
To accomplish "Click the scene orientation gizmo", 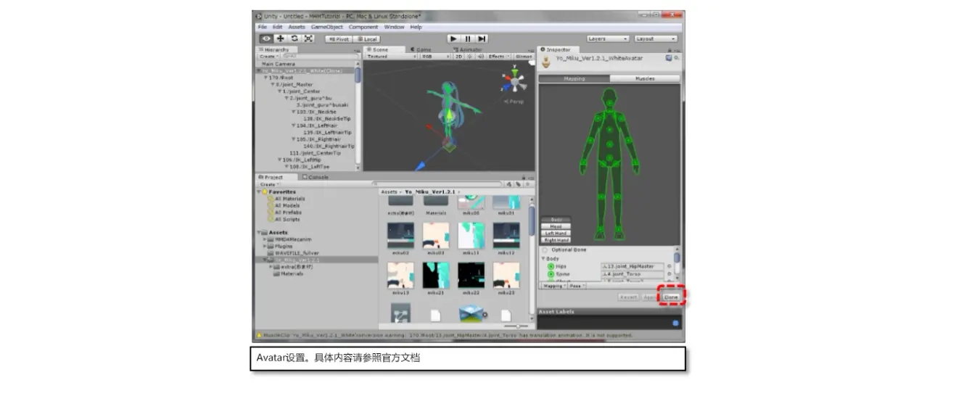I will point(514,83).
